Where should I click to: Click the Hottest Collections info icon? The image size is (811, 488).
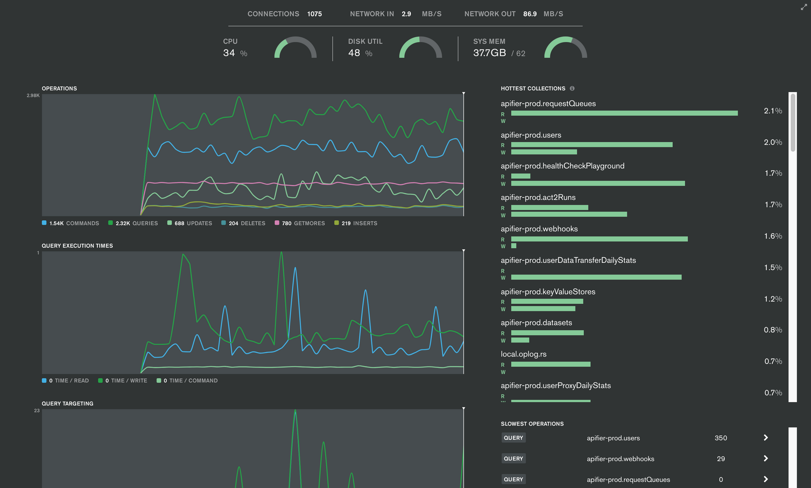[572, 88]
